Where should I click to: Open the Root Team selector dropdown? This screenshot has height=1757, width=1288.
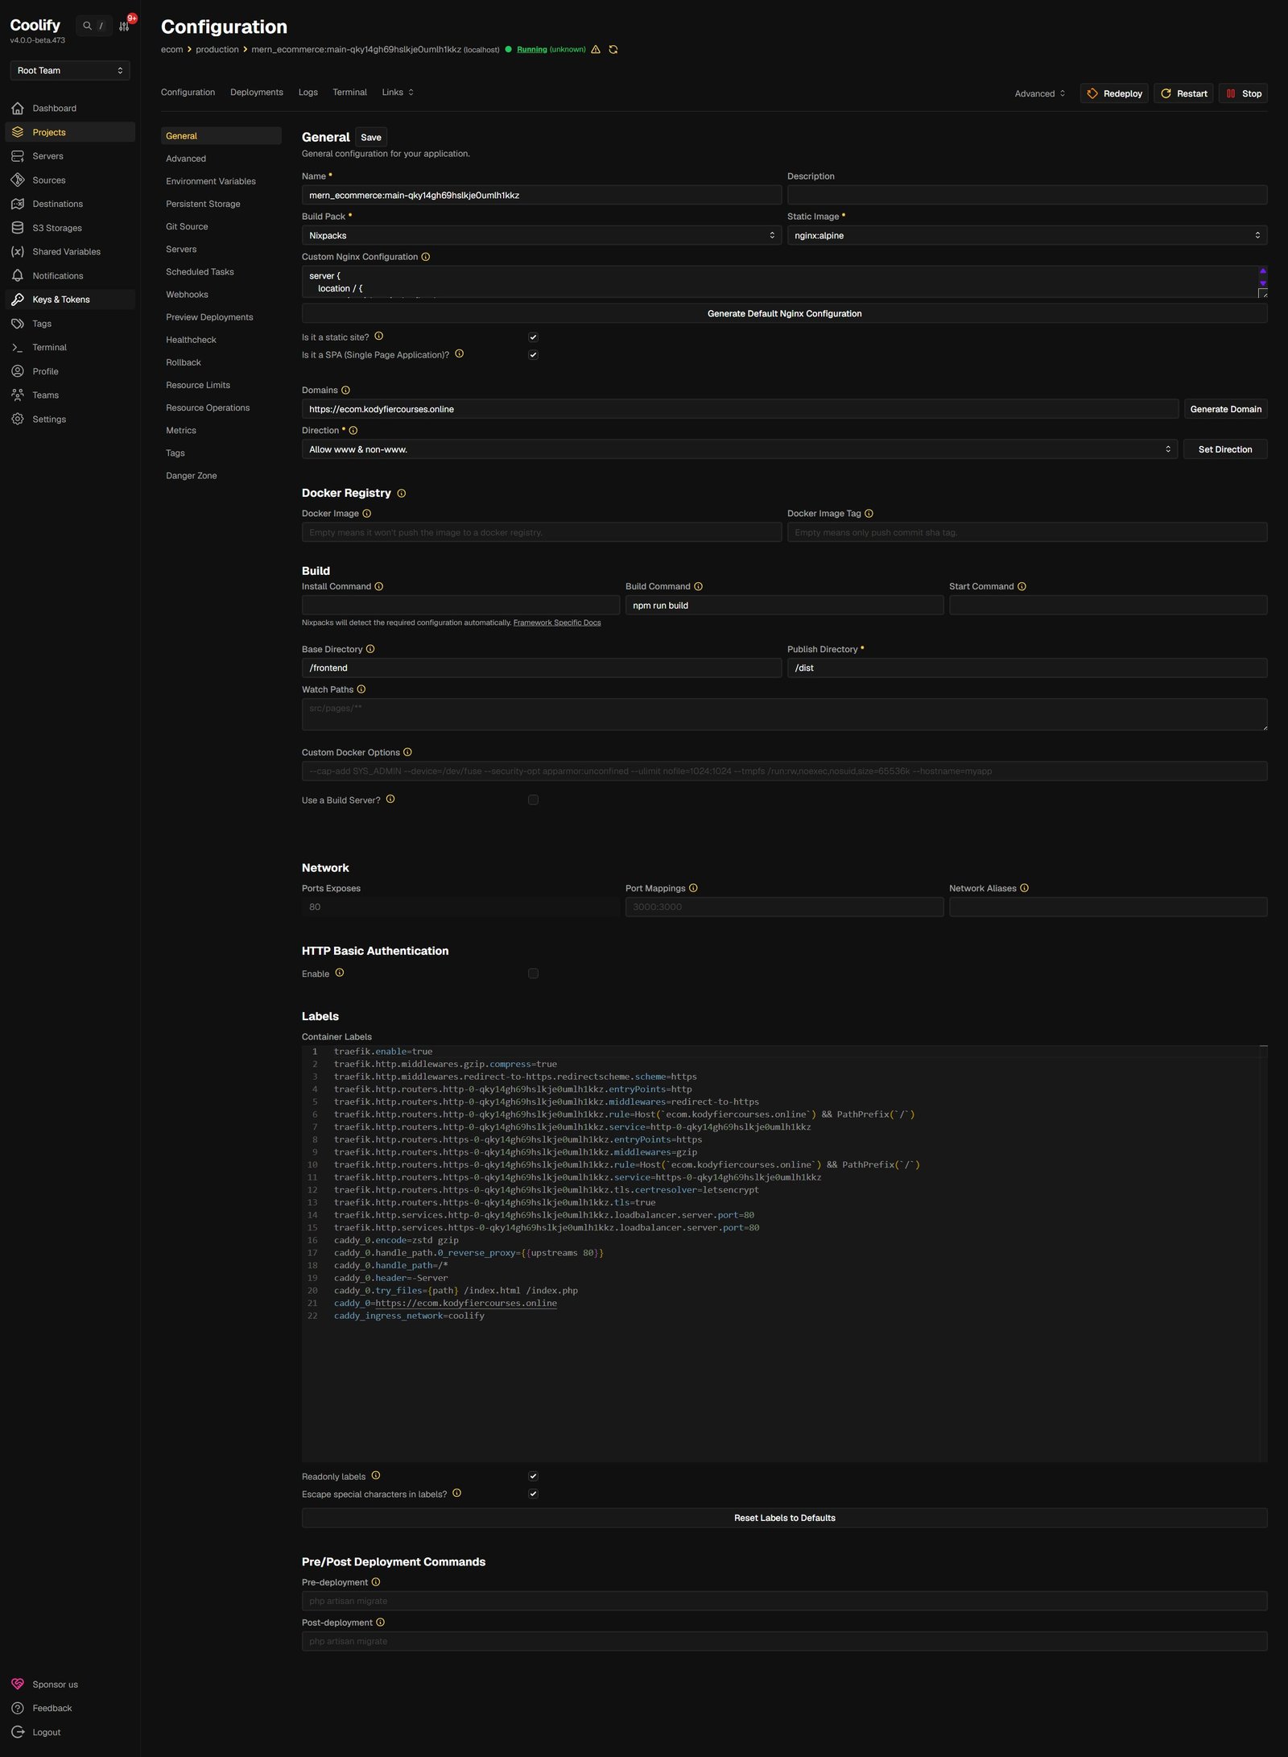click(70, 71)
